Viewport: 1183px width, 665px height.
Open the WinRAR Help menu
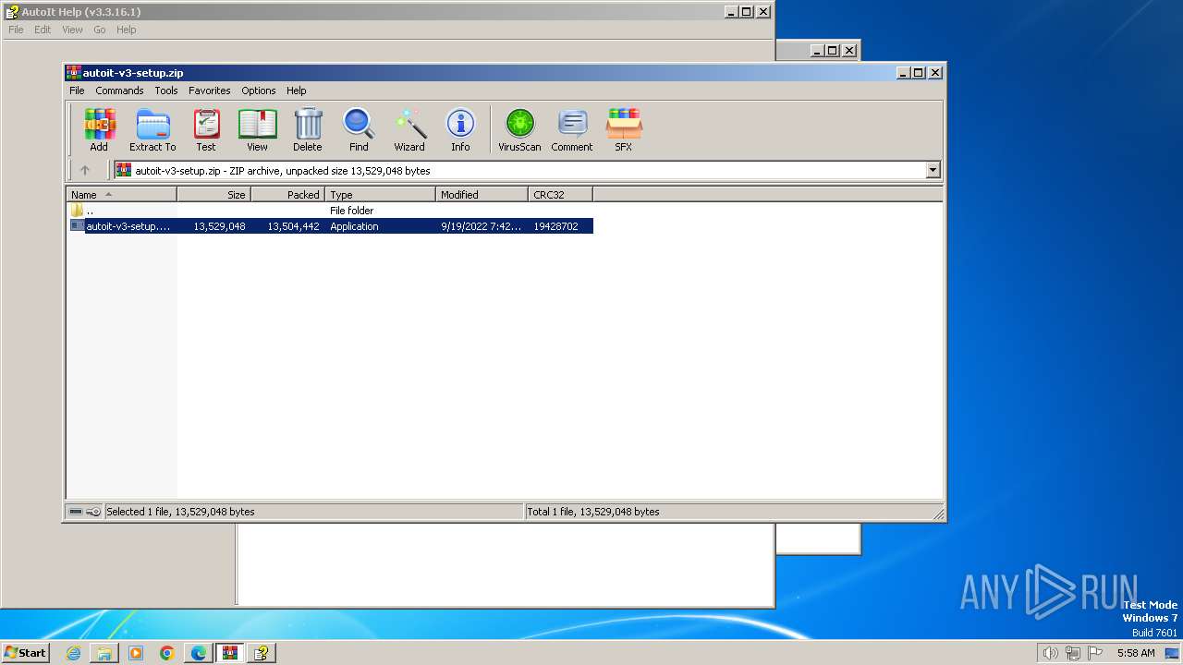[x=296, y=91]
